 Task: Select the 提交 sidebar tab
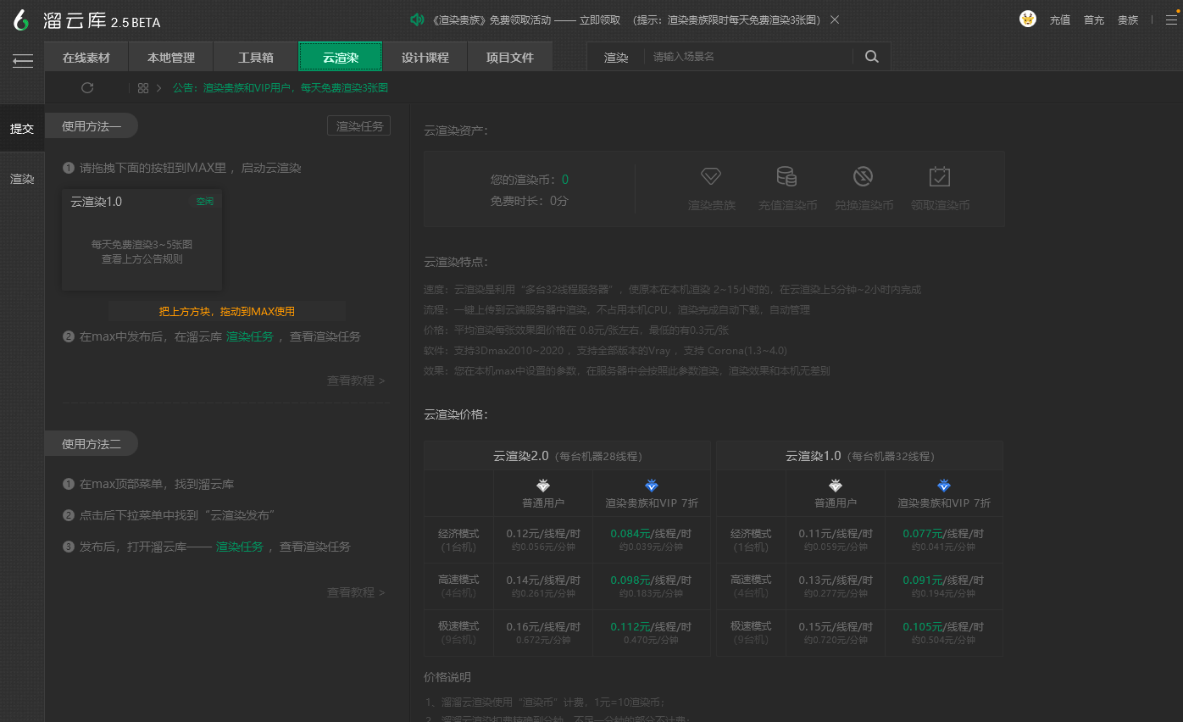pyautogui.click(x=22, y=129)
